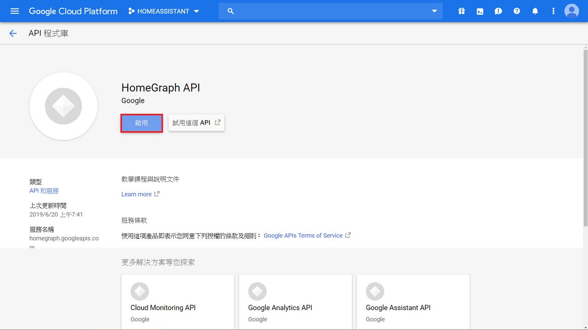Screen dimensions: 588x330
Task: Click the 教學課程與說明文件 heading
Action: 150,179
